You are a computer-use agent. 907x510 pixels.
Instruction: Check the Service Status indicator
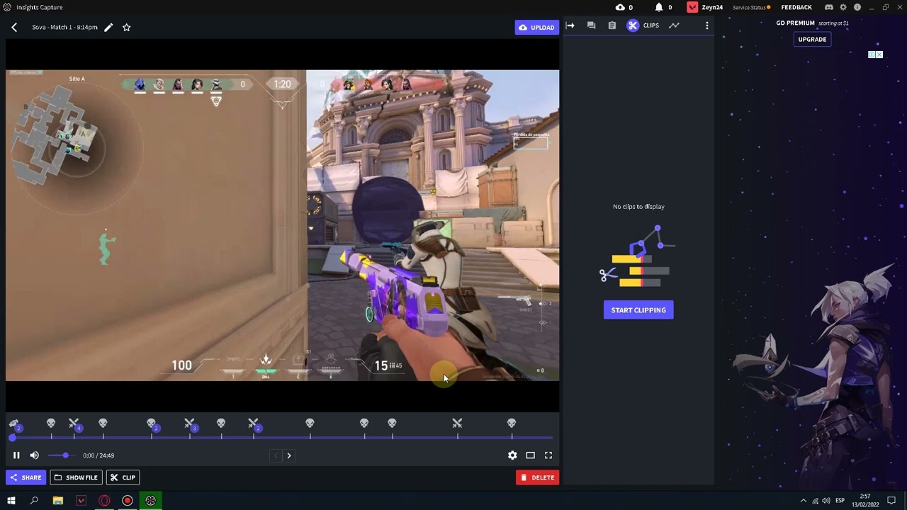coord(751,7)
